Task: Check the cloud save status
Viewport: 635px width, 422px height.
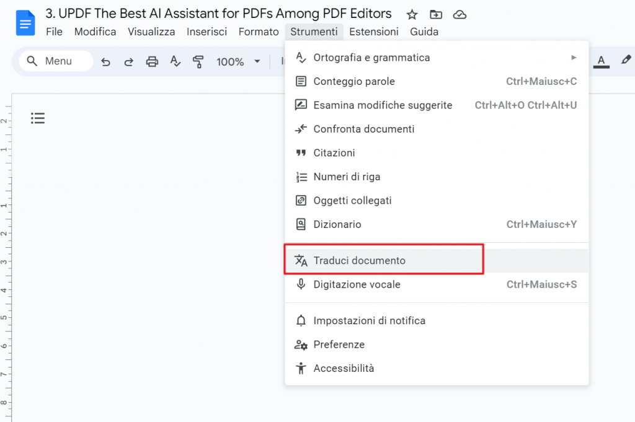Action: [460, 14]
